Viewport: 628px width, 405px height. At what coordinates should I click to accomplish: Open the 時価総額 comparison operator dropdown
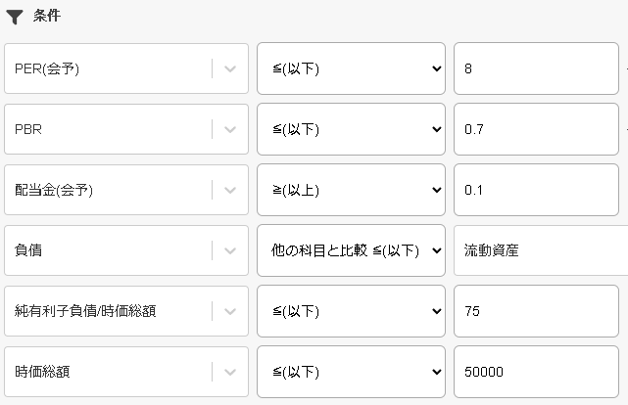point(351,372)
